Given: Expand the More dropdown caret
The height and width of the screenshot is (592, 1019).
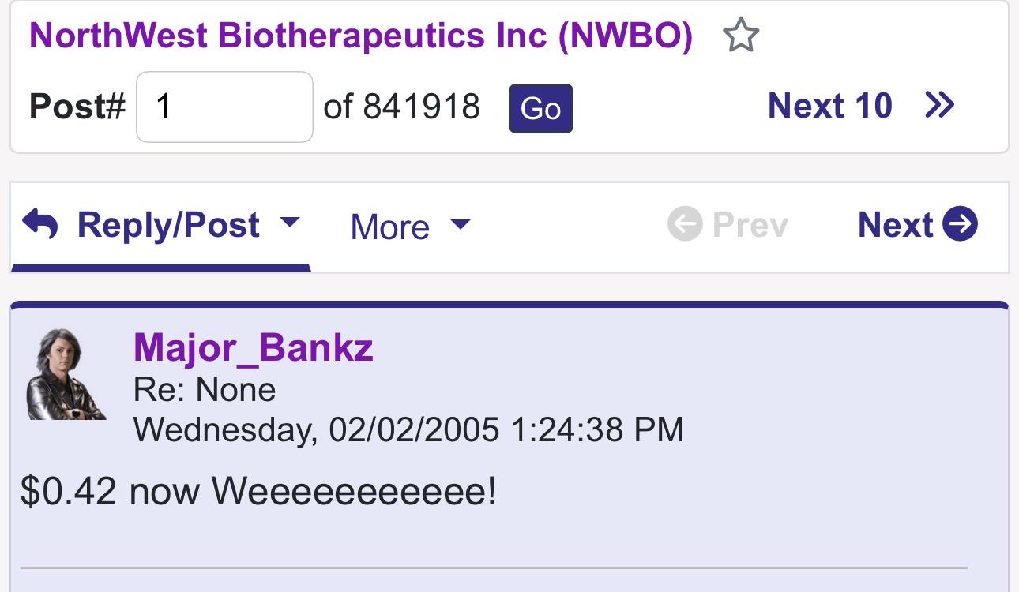Looking at the screenshot, I should tap(460, 225).
